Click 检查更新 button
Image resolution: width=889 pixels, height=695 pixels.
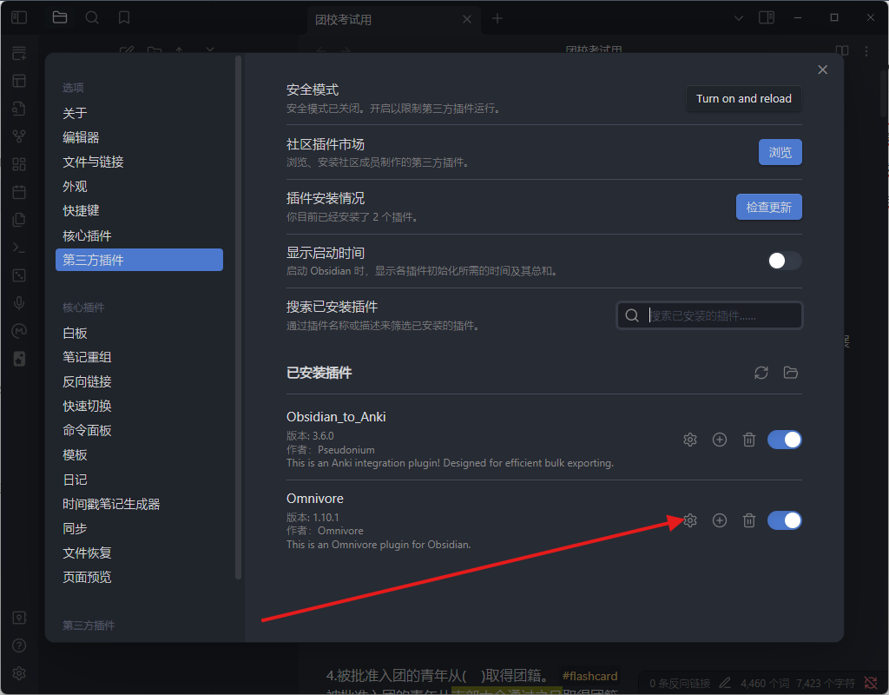(x=769, y=207)
